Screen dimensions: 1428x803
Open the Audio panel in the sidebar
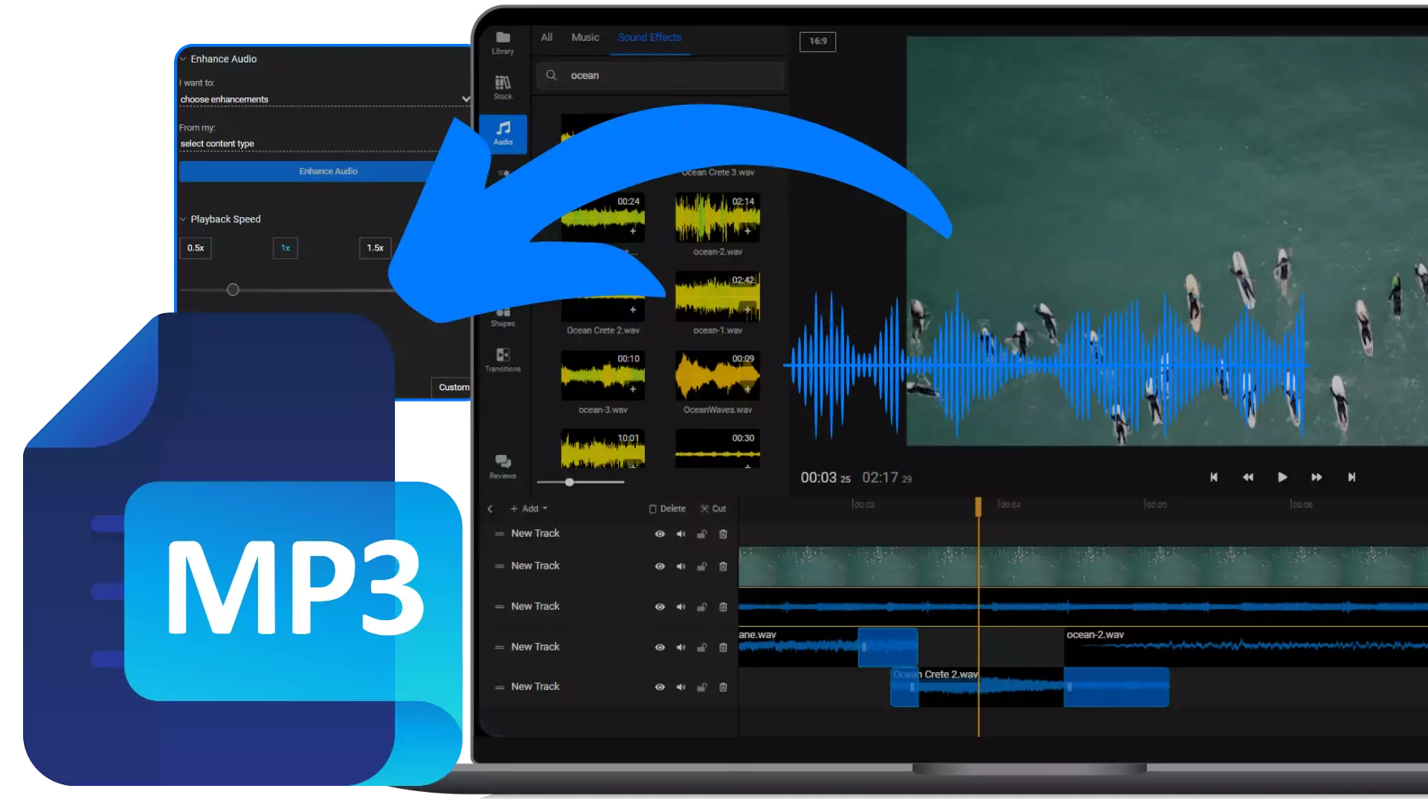[x=503, y=134]
